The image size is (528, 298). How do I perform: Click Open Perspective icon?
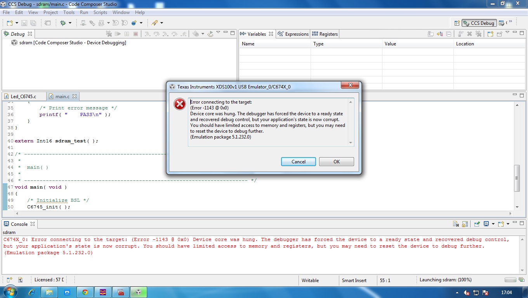point(457,23)
